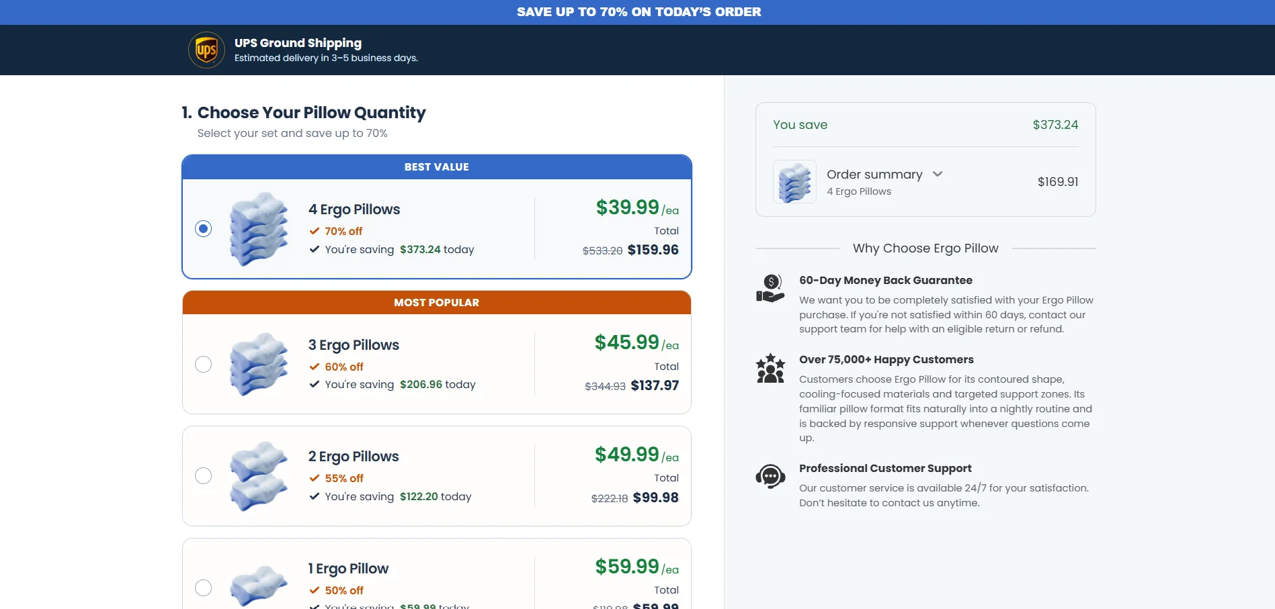This screenshot has width=1275, height=609.
Task: Click the '3 Ergo Pillows' option title
Action: point(354,345)
